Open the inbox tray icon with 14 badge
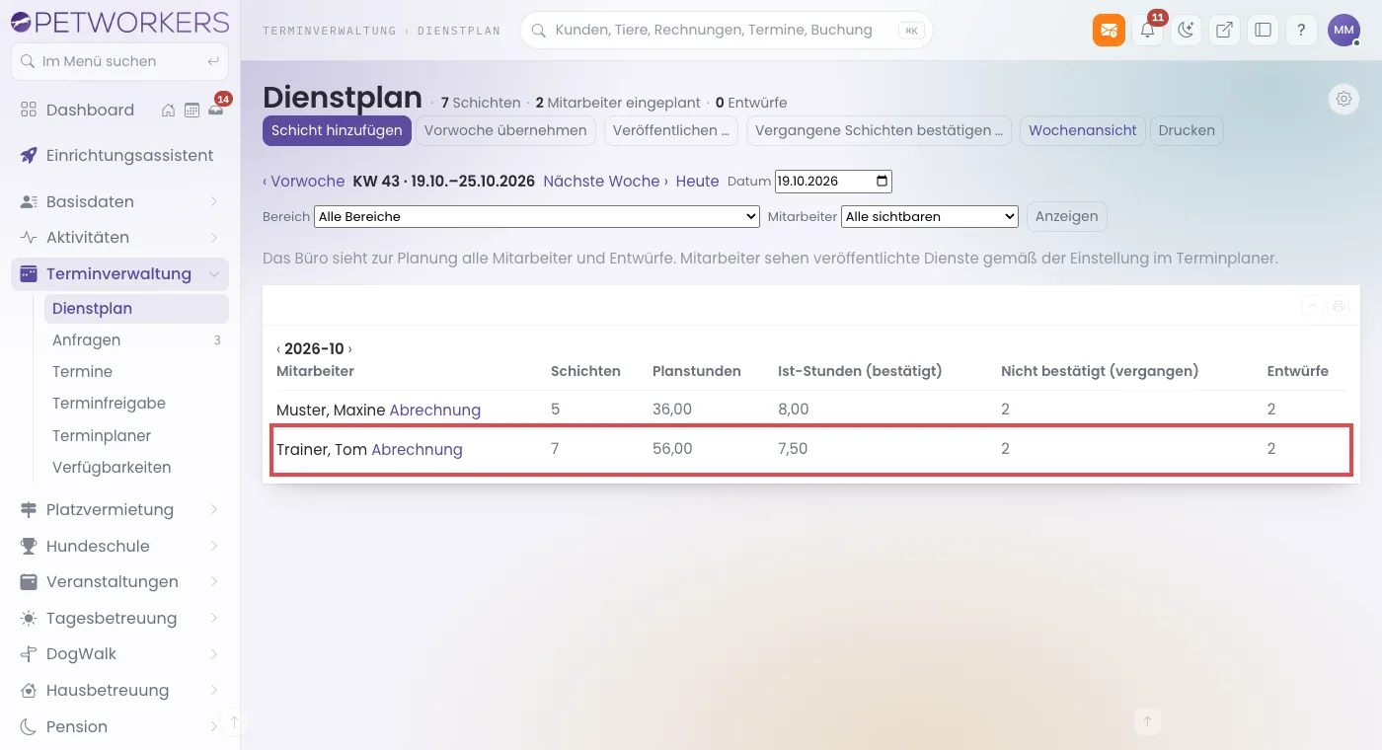 (x=215, y=111)
